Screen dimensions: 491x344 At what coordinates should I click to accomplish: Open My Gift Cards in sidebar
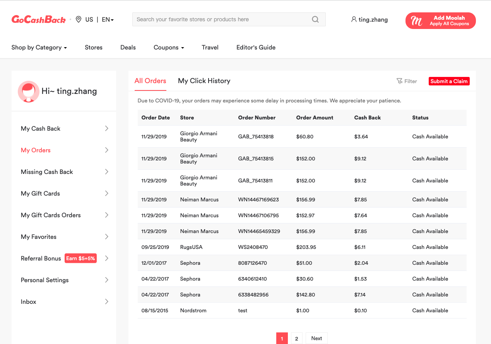40,193
